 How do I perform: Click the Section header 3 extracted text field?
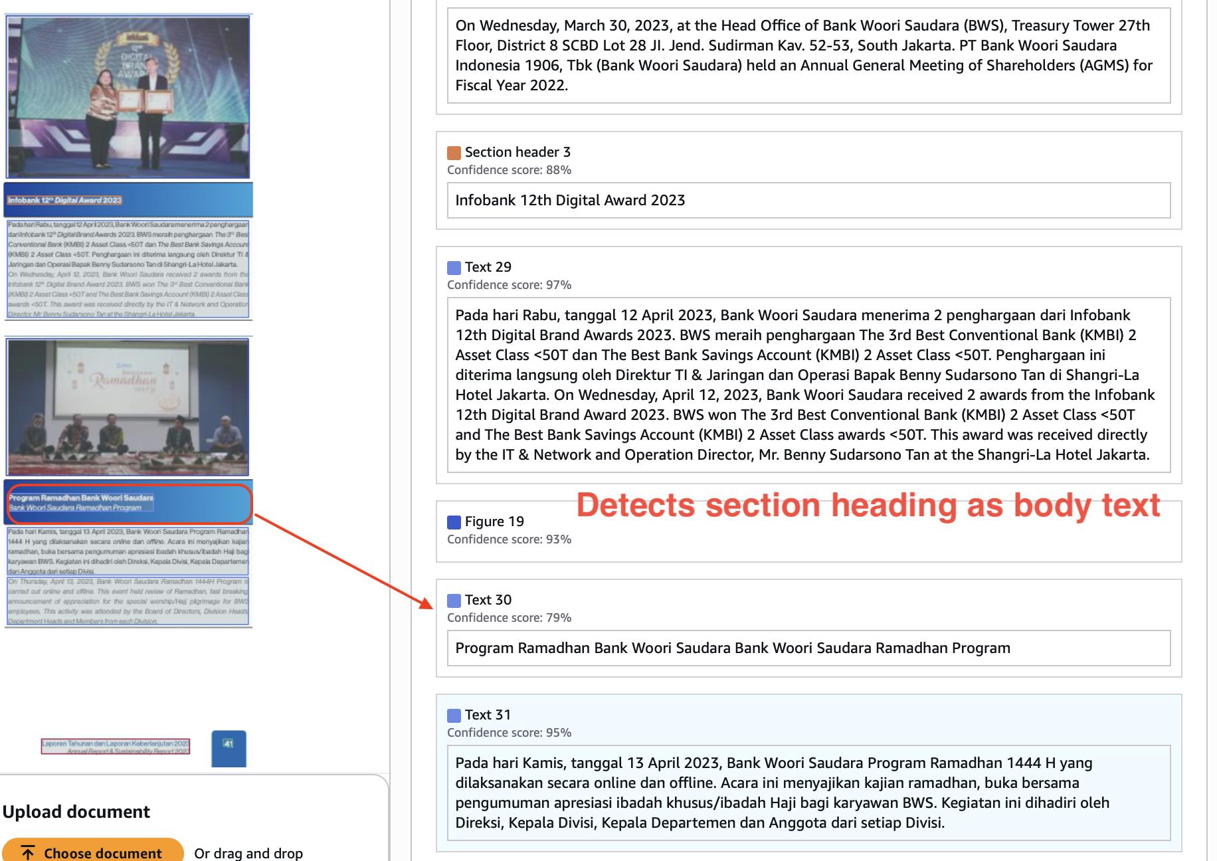click(808, 201)
